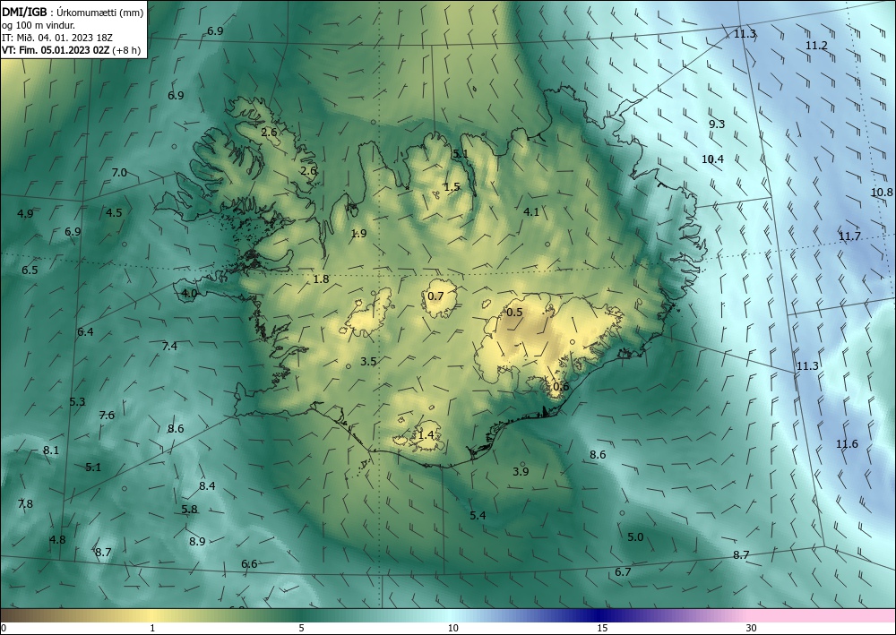Click the 4.5 map value
This screenshot has height=635, width=896.
click(x=115, y=213)
